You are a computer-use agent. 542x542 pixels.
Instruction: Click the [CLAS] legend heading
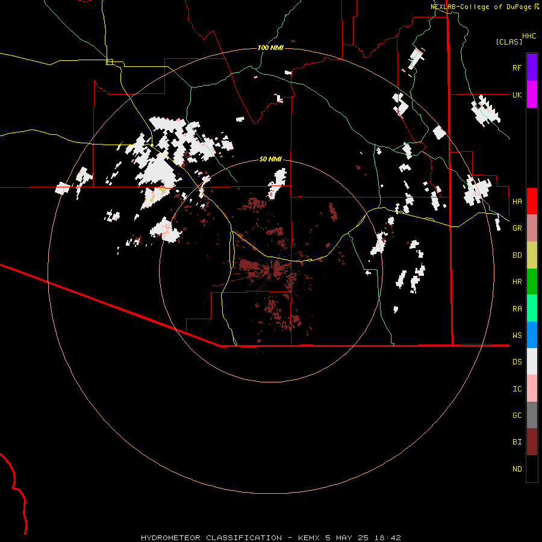point(509,42)
